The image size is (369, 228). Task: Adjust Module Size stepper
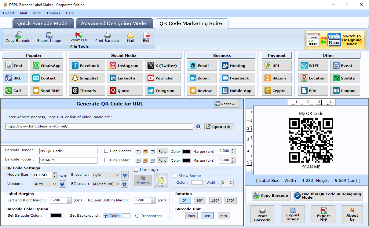pyautogui.click(x=55, y=175)
